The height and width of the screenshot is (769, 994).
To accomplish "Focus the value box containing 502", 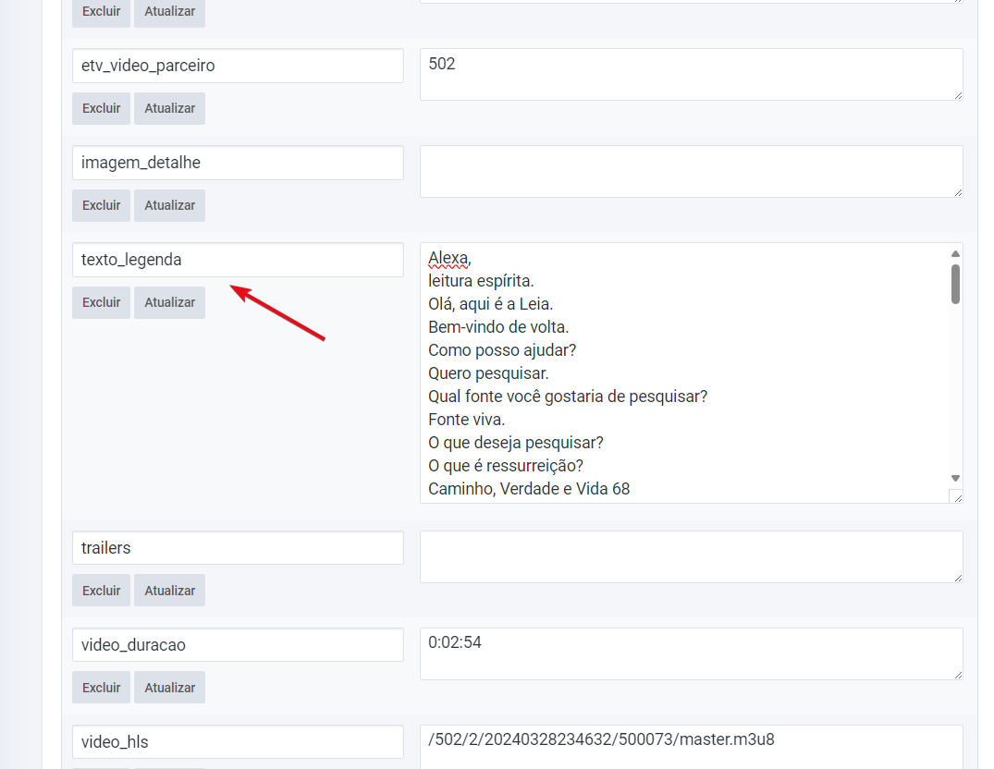I will [x=690, y=74].
